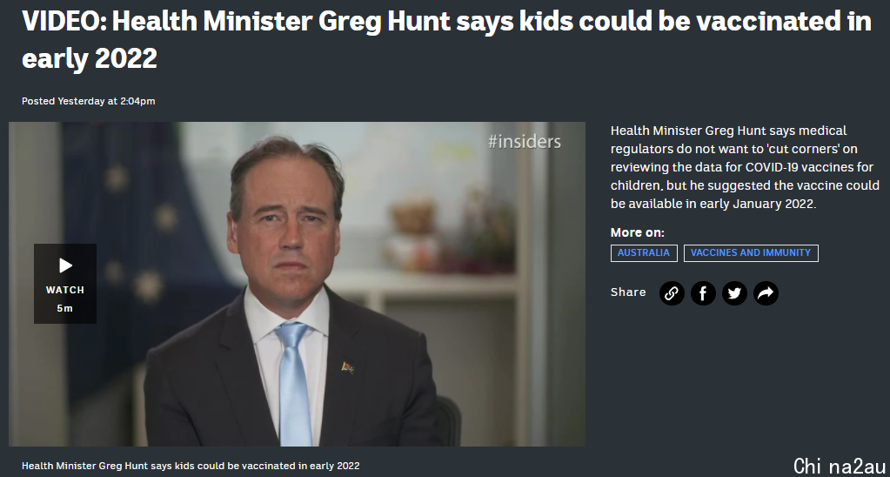Click the Posted Yesterday at 2:04pm timestamp

coord(89,101)
